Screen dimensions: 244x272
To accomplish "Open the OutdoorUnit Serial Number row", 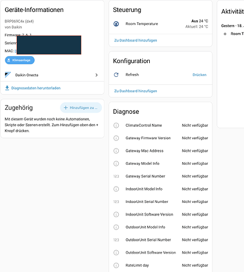I will pos(161,240).
